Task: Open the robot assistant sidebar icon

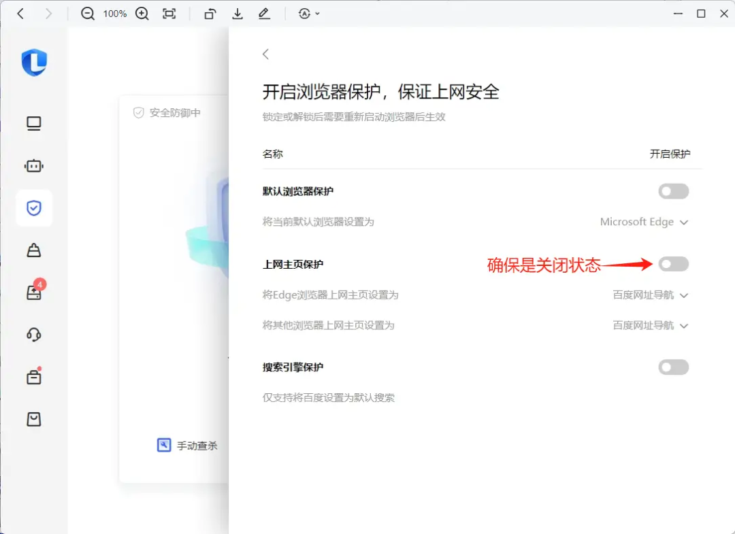Action: 34,166
